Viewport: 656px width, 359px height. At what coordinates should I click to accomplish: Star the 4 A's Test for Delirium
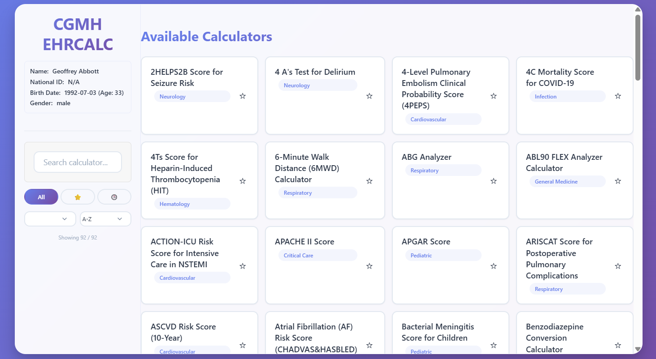click(369, 96)
